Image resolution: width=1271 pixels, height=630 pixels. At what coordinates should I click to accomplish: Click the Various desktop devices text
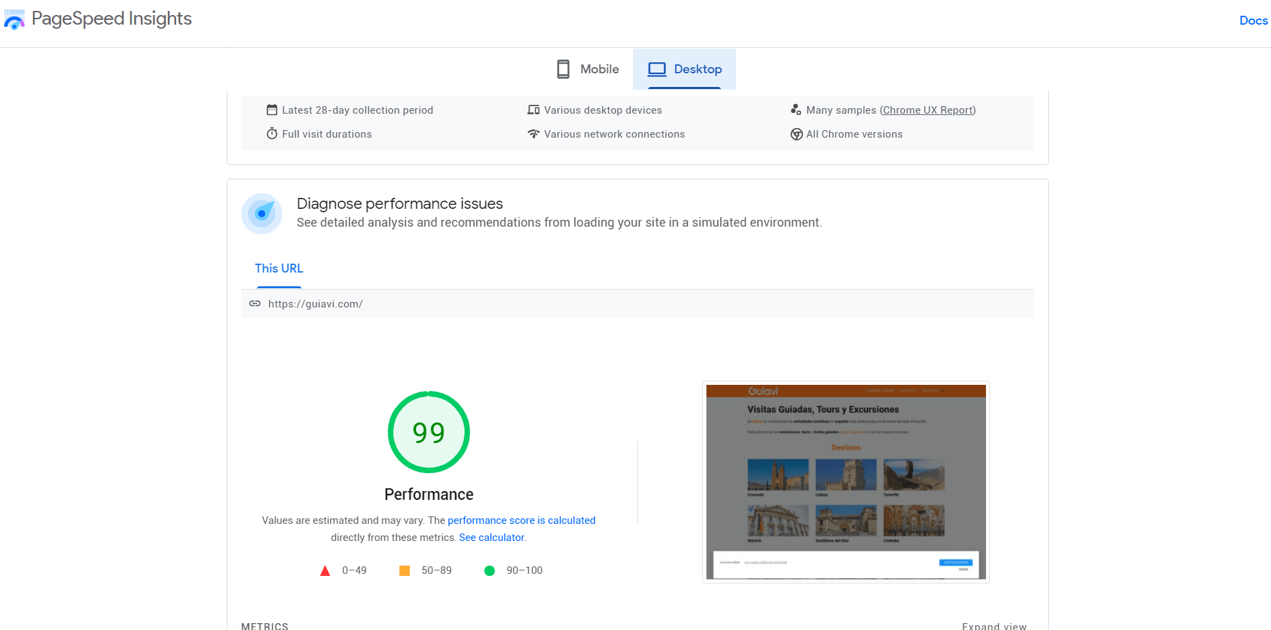click(603, 110)
